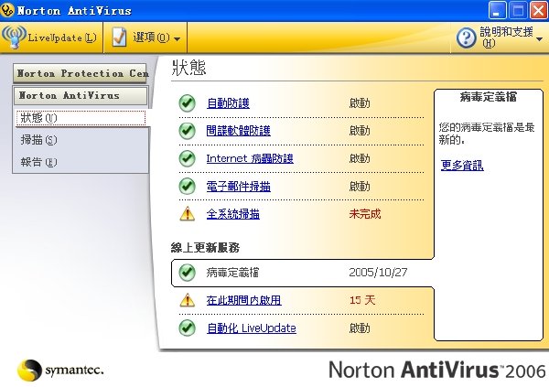This screenshot has height=387, width=549.
Task: Click 病毒定義檔 heading in info panel
Action: [x=488, y=97]
